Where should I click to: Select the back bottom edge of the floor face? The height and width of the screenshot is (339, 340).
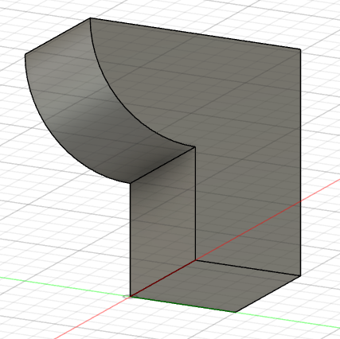point(248,268)
